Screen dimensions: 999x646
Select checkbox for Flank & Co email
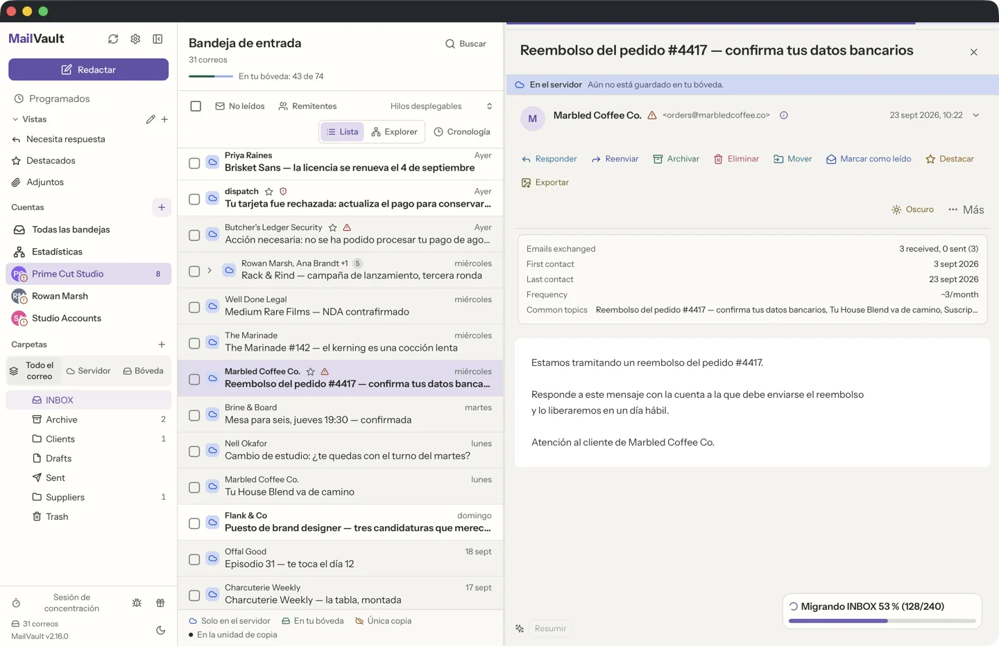(x=194, y=523)
